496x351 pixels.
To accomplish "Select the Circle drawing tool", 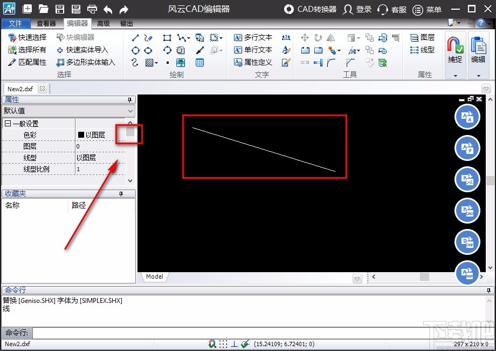I will coord(135,50).
